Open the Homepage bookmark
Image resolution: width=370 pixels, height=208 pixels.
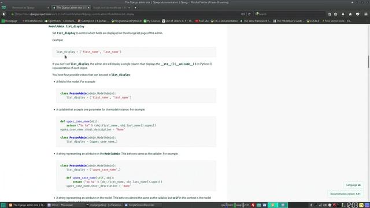(x=9, y=21)
